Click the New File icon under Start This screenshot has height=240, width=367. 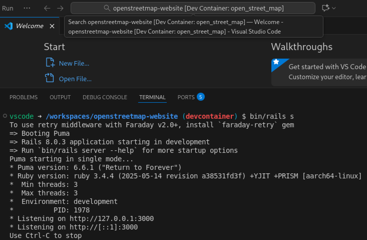click(50, 63)
